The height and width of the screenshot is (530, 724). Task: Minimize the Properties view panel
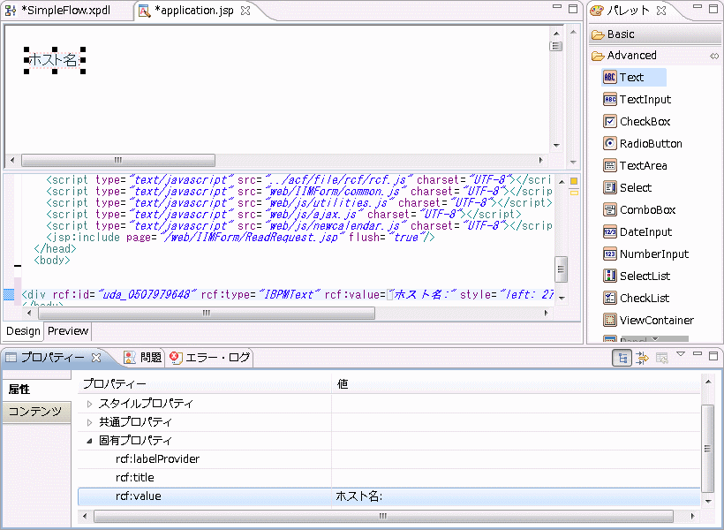pyautogui.click(x=698, y=354)
